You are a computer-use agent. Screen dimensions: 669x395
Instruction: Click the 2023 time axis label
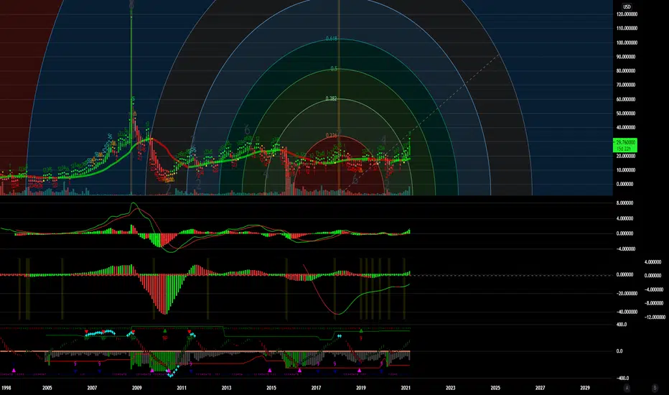coord(450,388)
